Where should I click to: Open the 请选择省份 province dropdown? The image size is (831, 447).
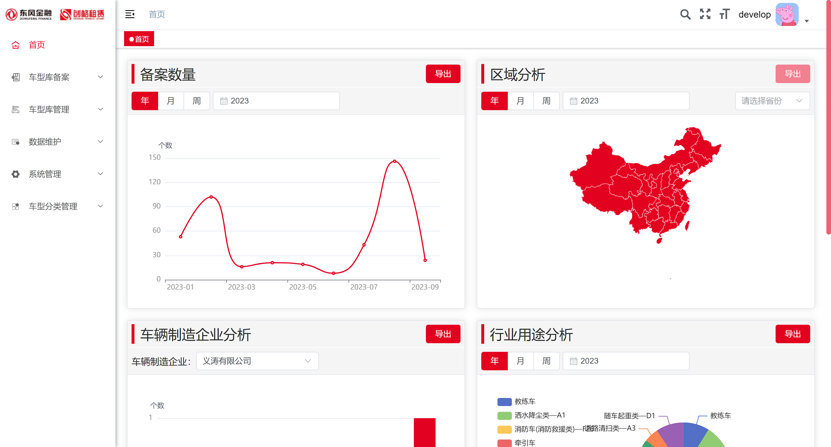click(x=772, y=101)
